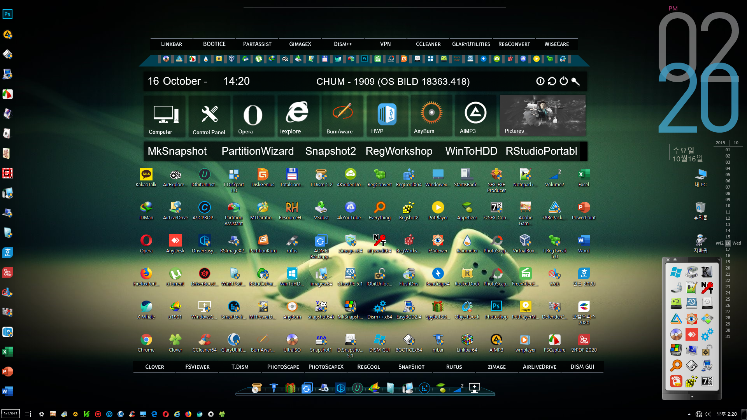Screen dimensions: 747x420
Task: Open 지빠귀 desktop icon
Action: coord(700,244)
